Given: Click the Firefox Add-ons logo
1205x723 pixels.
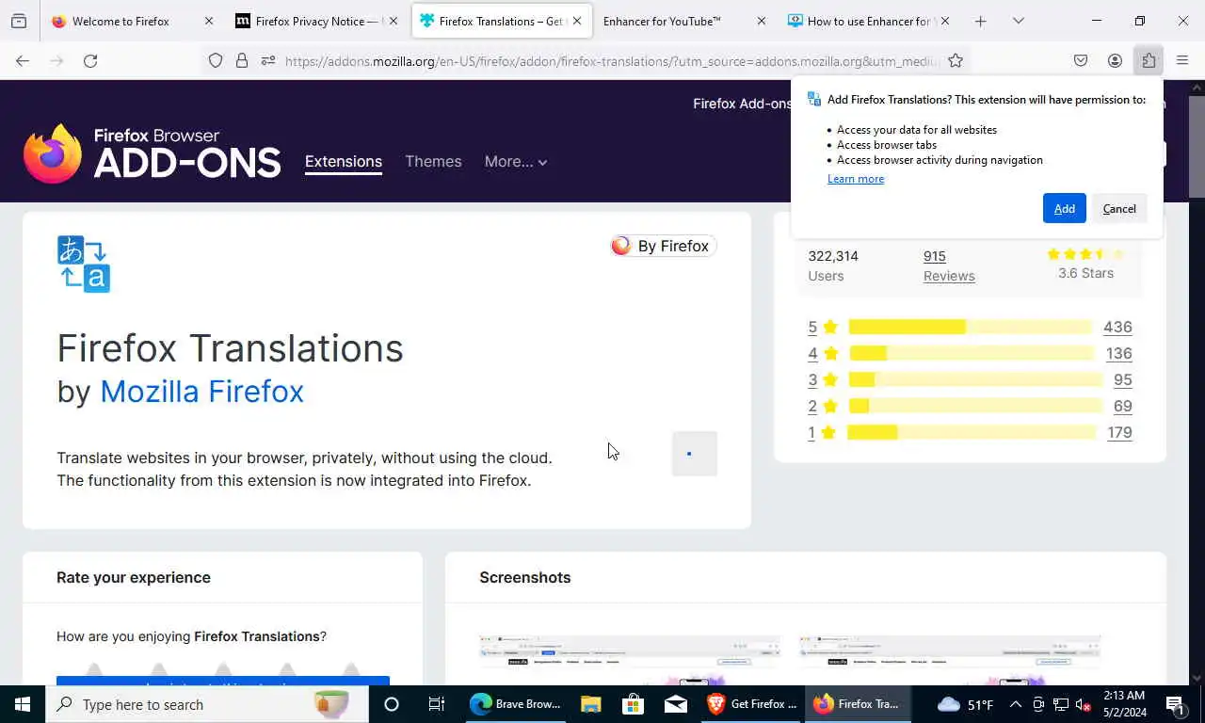Looking at the screenshot, I should [x=152, y=153].
